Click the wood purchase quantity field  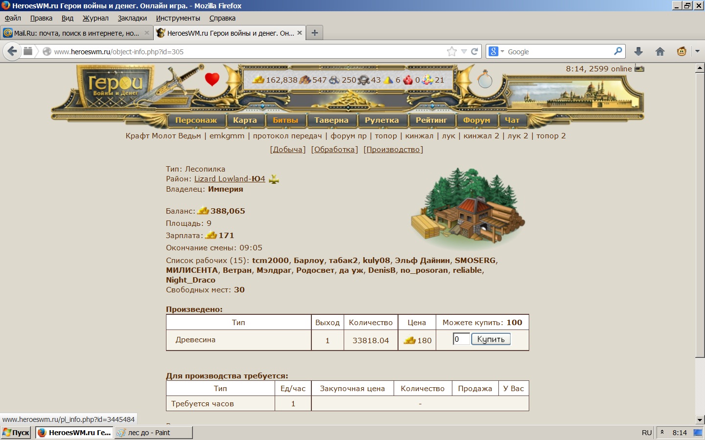tap(461, 339)
